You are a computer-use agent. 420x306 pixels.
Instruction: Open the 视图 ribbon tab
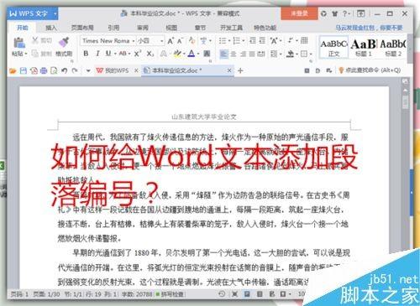pyautogui.click(x=171, y=28)
